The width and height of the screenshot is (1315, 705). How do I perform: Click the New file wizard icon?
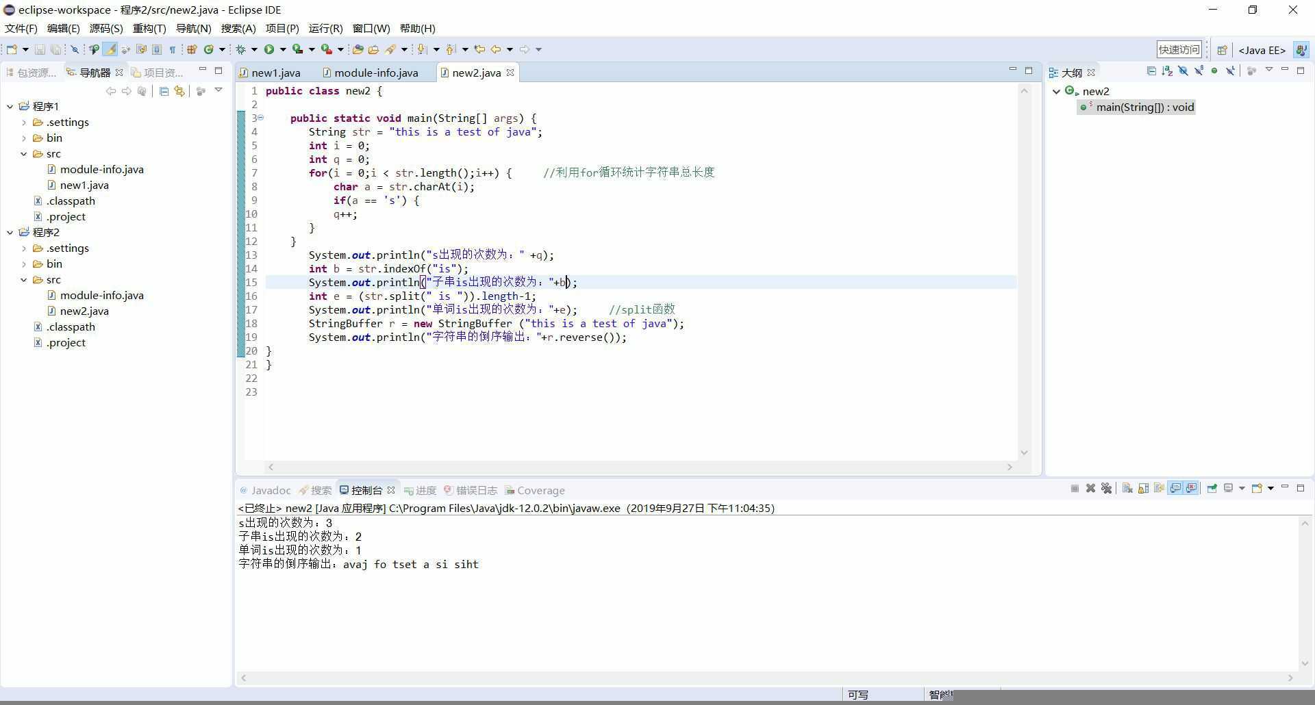(12, 49)
